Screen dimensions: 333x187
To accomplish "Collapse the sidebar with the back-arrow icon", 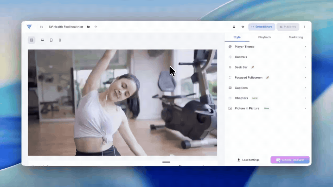I will pos(41,27).
